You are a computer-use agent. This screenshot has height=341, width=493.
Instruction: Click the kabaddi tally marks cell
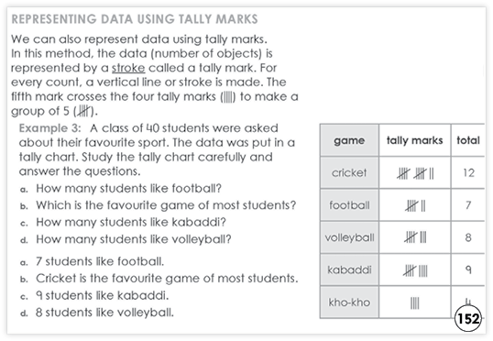[415, 269]
